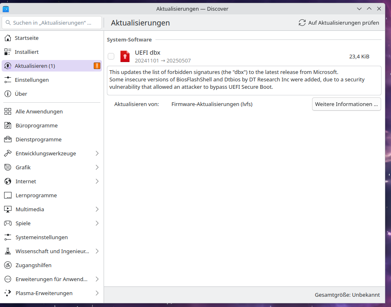Click the Weitere Informationen button

coord(346,104)
